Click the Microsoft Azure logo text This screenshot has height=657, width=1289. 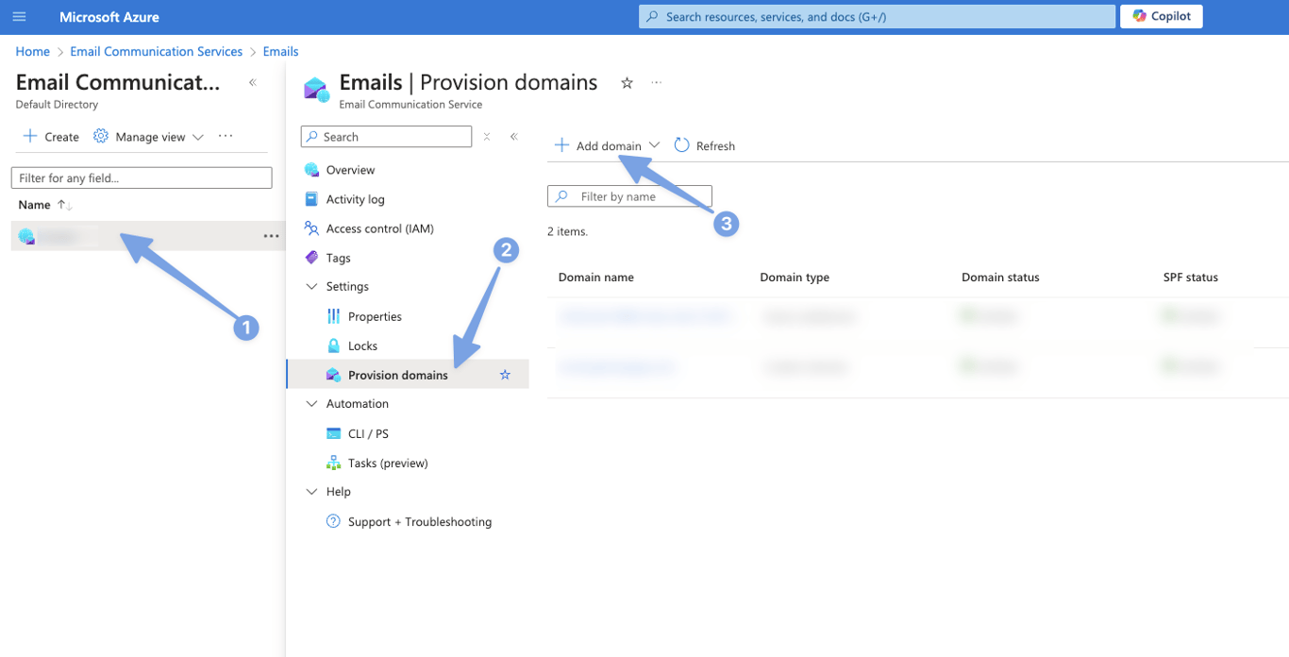[x=109, y=17]
